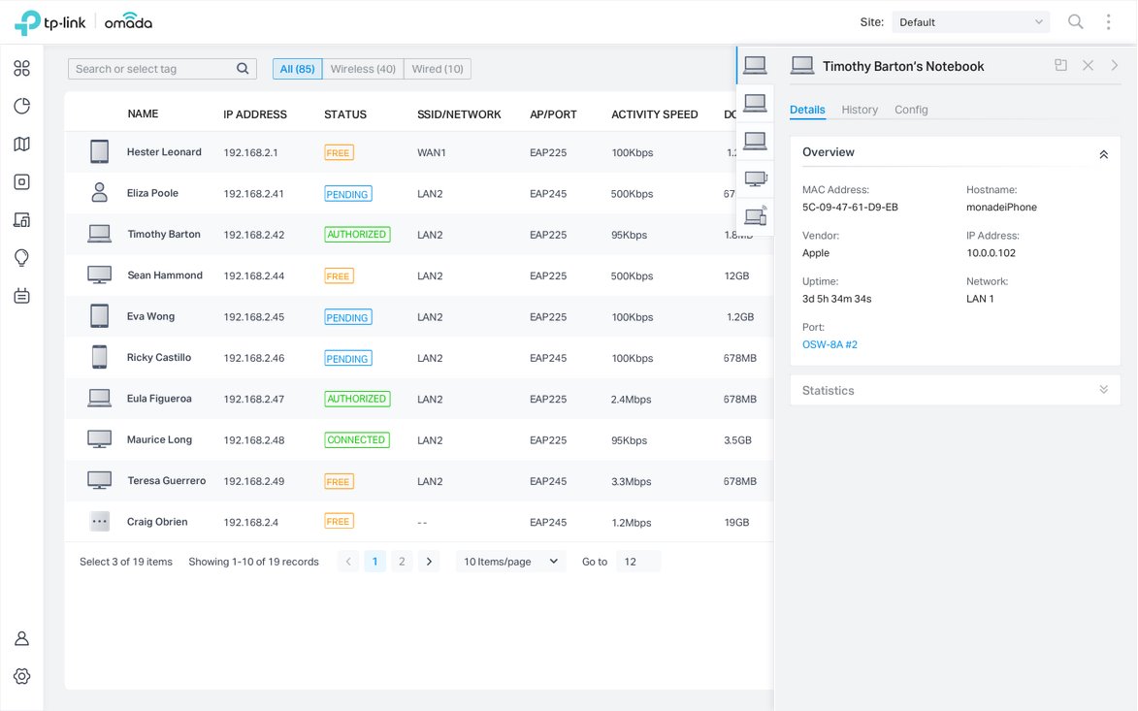Open the three-dot more options menu

click(1108, 21)
